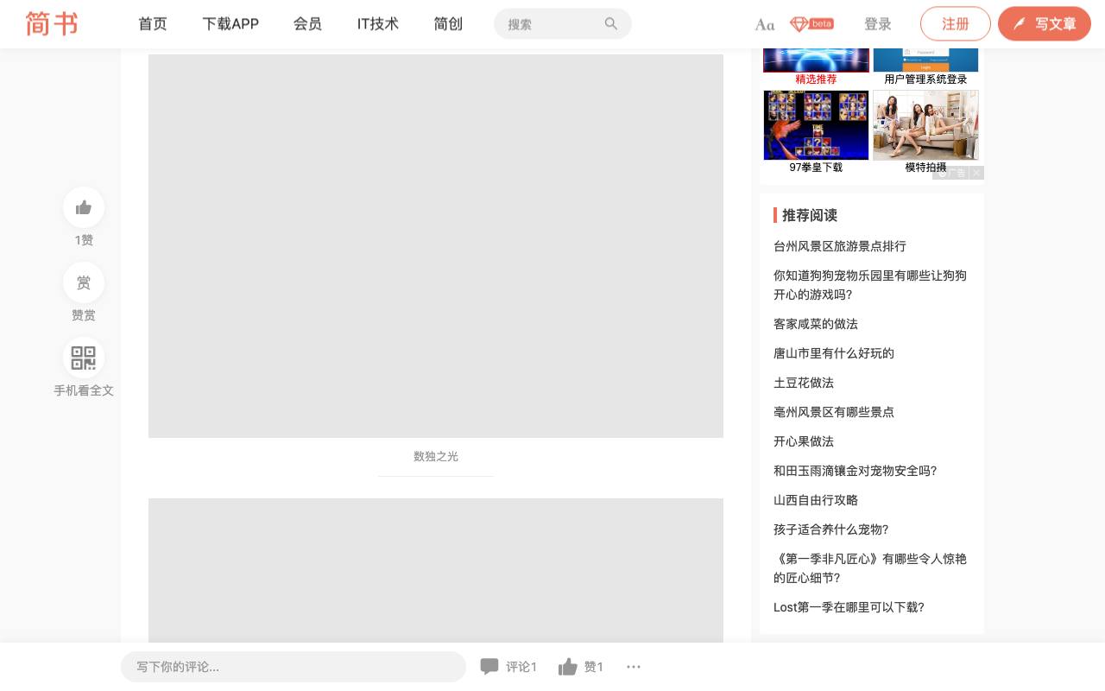Click the 赏 reward icon
1105x691 pixels.
(84, 282)
